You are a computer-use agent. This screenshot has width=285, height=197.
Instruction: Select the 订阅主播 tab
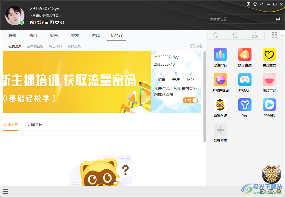(x=11, y=124)
